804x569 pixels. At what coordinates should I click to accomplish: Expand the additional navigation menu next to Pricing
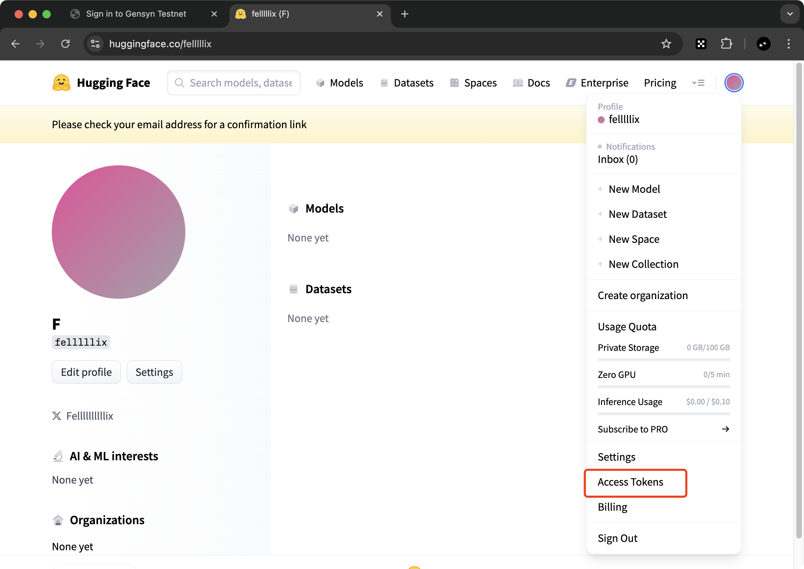698,83
